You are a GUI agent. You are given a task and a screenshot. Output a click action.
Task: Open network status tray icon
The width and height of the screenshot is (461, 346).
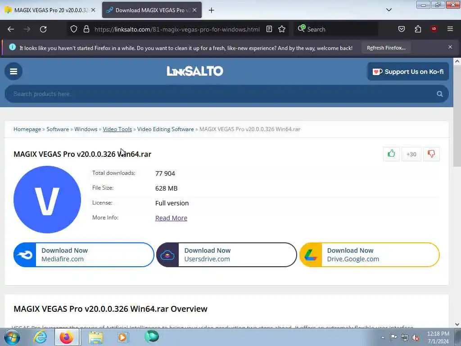[x=405, y=338]
